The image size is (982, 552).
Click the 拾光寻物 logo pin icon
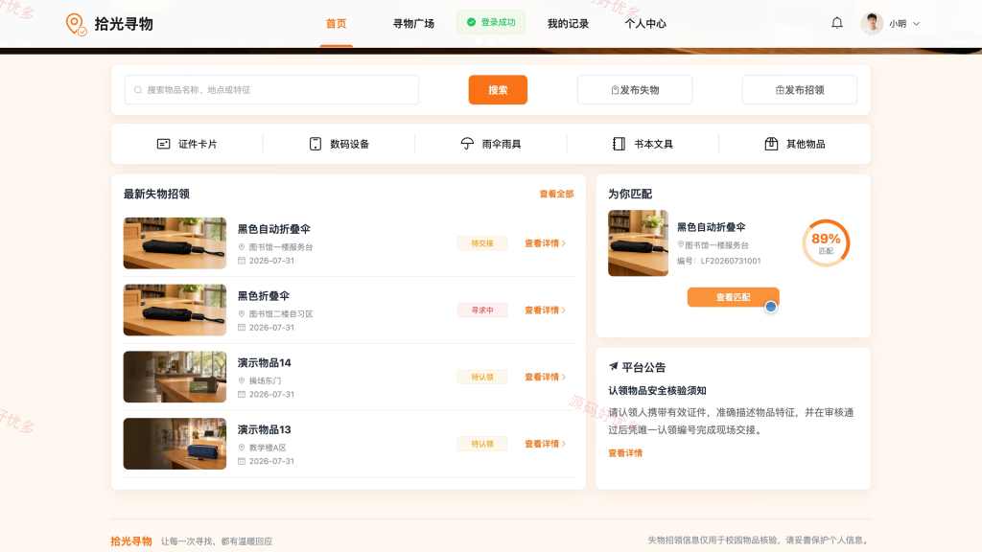[76, 24]
